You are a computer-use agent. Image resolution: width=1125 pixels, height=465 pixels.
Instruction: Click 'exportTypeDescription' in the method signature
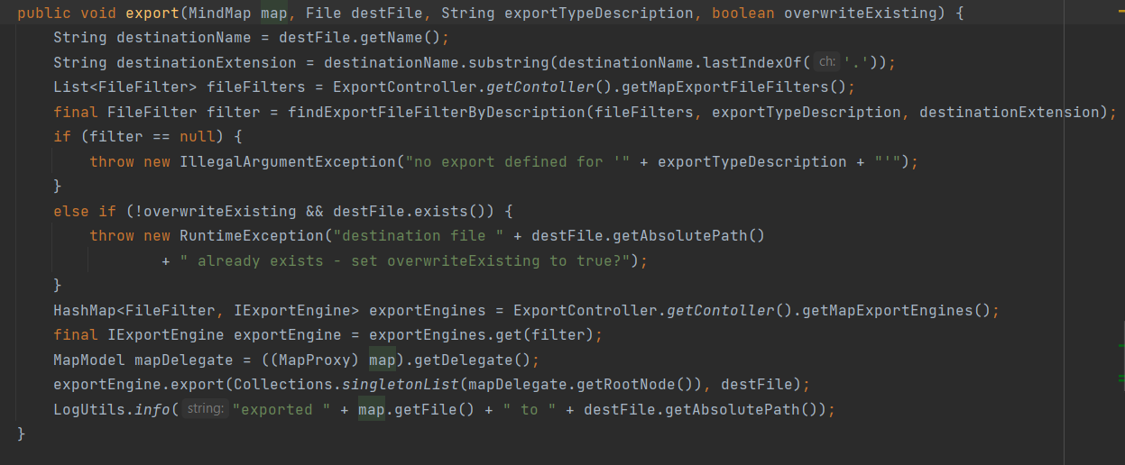pyautogui.click(x=599, y=14)
